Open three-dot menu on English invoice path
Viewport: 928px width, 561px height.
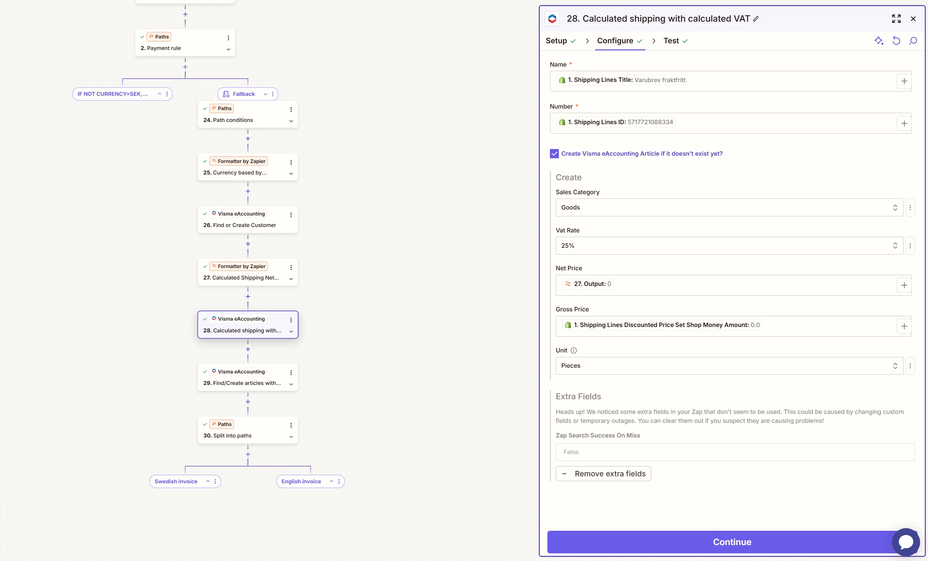point(339,481)
